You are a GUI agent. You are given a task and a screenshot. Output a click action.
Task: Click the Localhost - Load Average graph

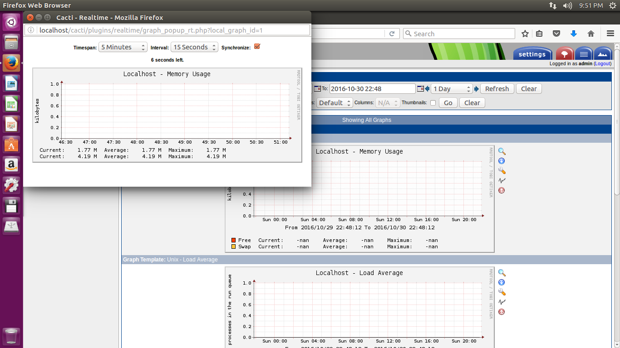359,307
